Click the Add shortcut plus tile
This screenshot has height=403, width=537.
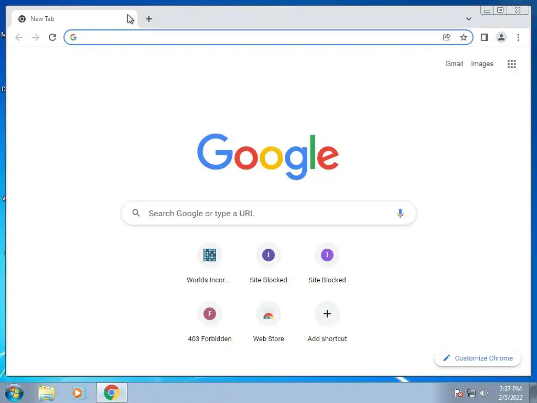point(327,322)
